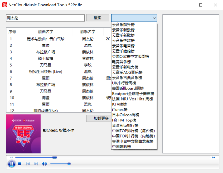
Task: Select row 5 song 刀马旦
Action: pos(45,65)
